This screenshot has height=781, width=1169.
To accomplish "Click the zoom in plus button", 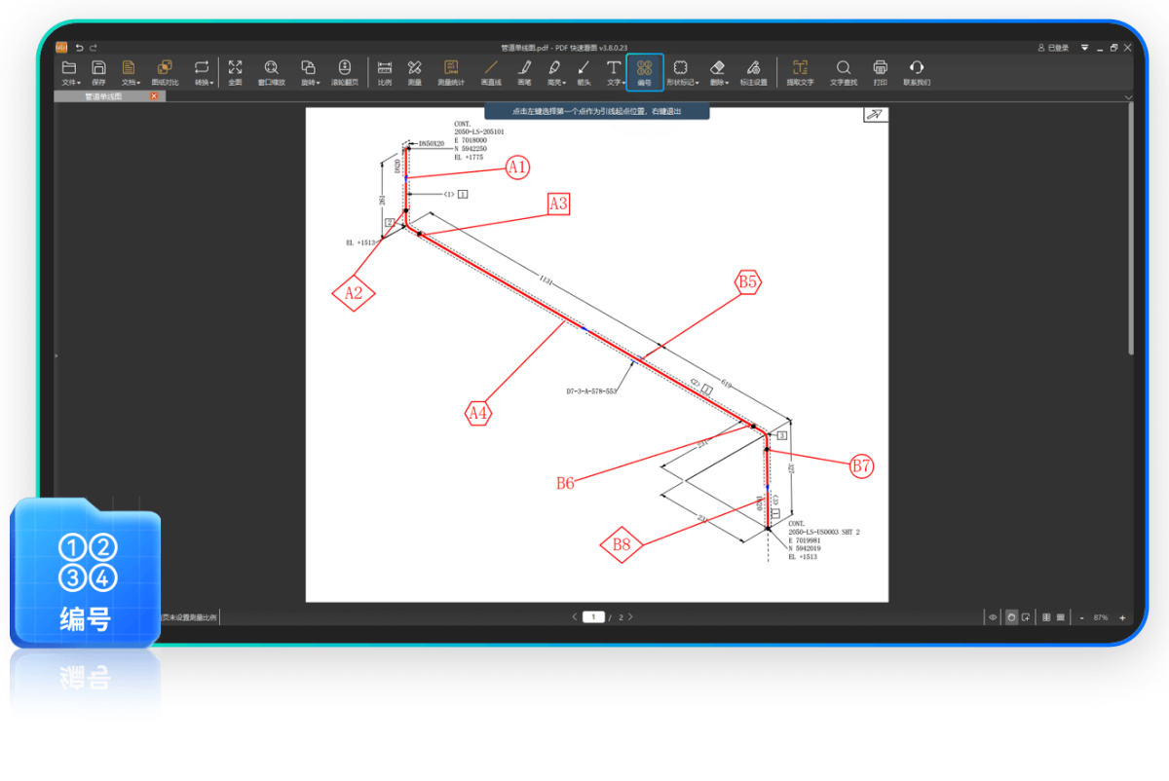I will pyautogui.click(x=1122, y=617).
